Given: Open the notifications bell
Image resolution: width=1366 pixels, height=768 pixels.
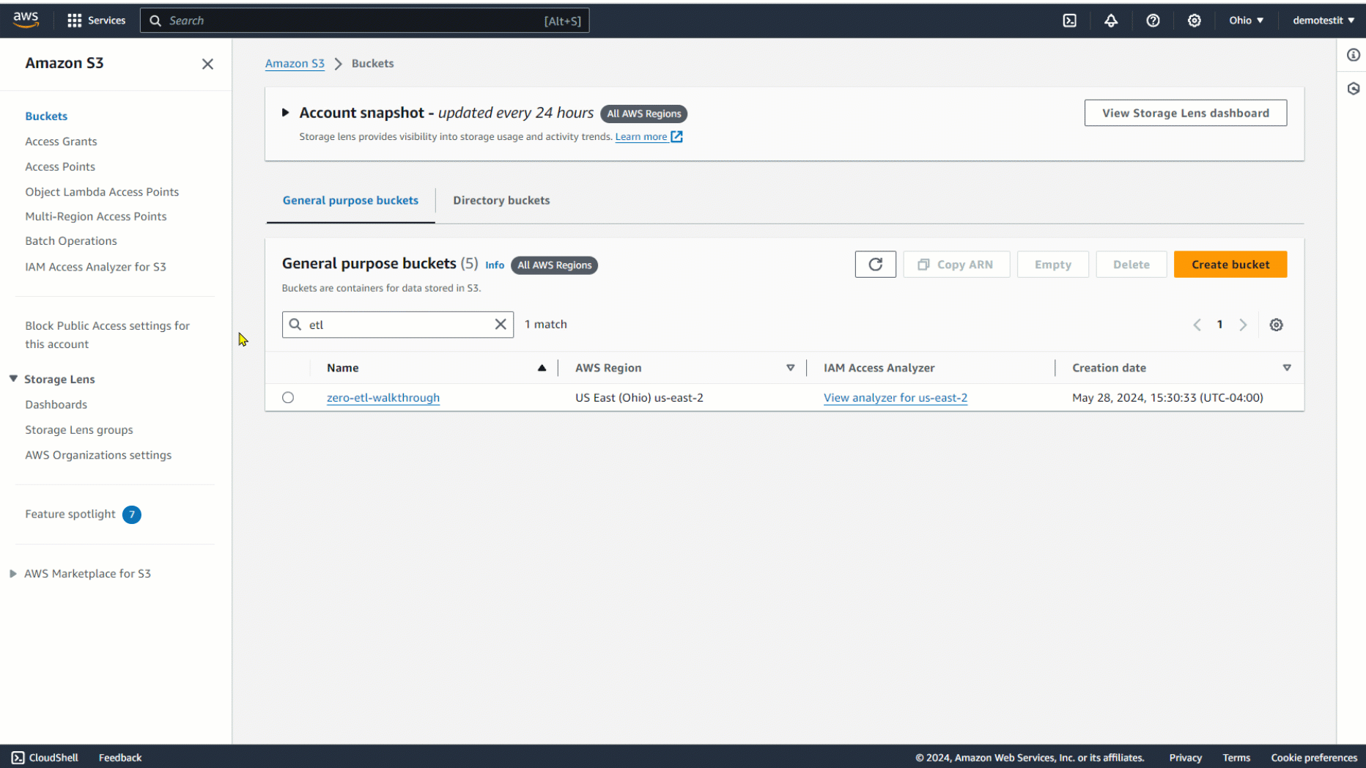Looking at the screenshot, I should pos(1111,21).
